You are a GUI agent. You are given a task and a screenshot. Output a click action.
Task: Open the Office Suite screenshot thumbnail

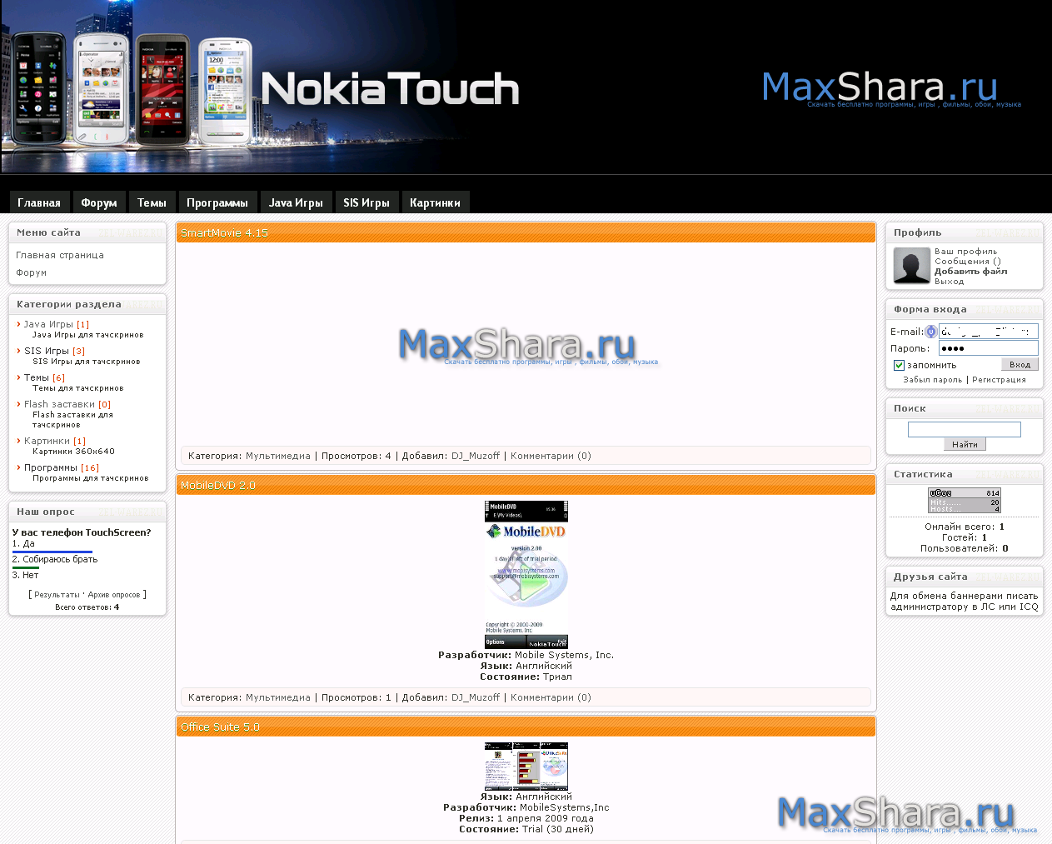[526, 766]
